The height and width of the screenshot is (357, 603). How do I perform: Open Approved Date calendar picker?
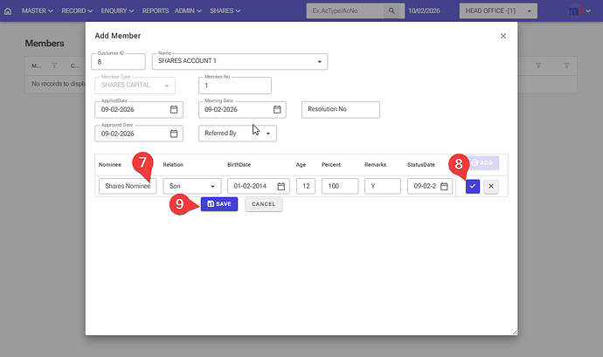[174, 134]
